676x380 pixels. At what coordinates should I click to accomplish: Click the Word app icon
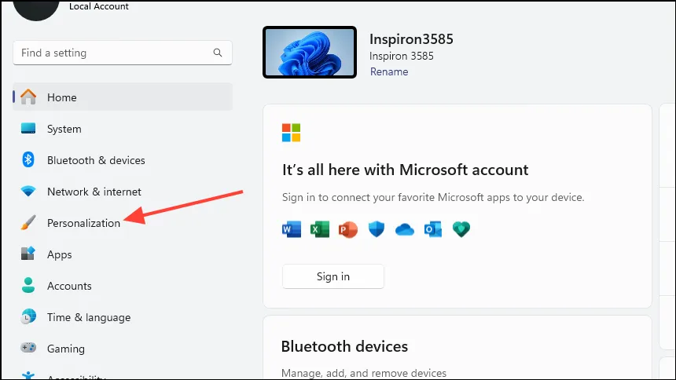pos(291,229)
